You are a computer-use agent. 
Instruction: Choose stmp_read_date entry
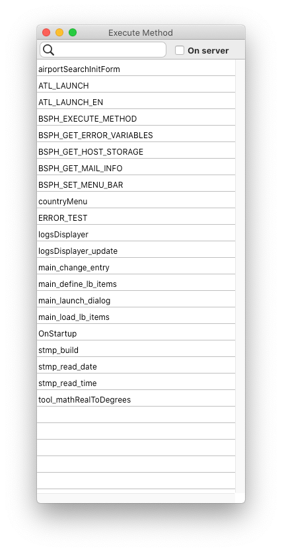point(136,367)
